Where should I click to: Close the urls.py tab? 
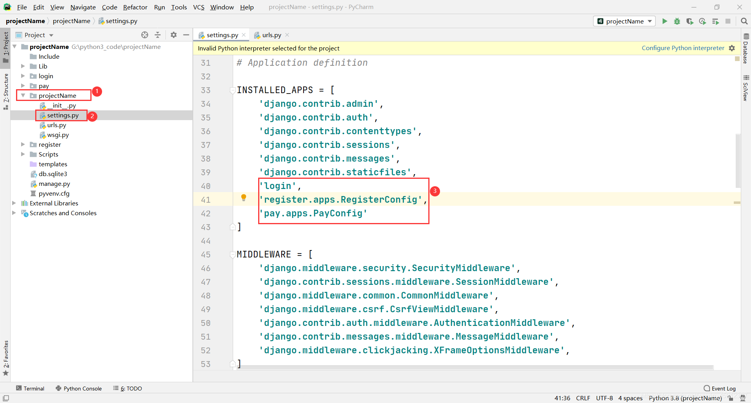point(287,35)
